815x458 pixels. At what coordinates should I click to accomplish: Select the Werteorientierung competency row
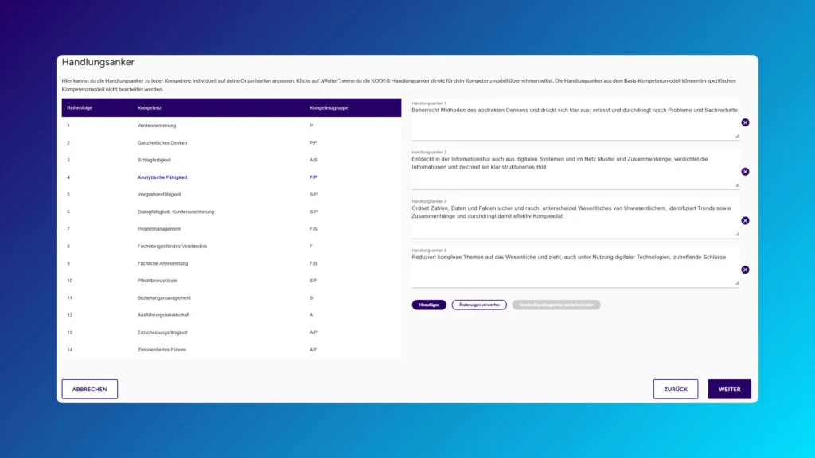pos(157,126)
